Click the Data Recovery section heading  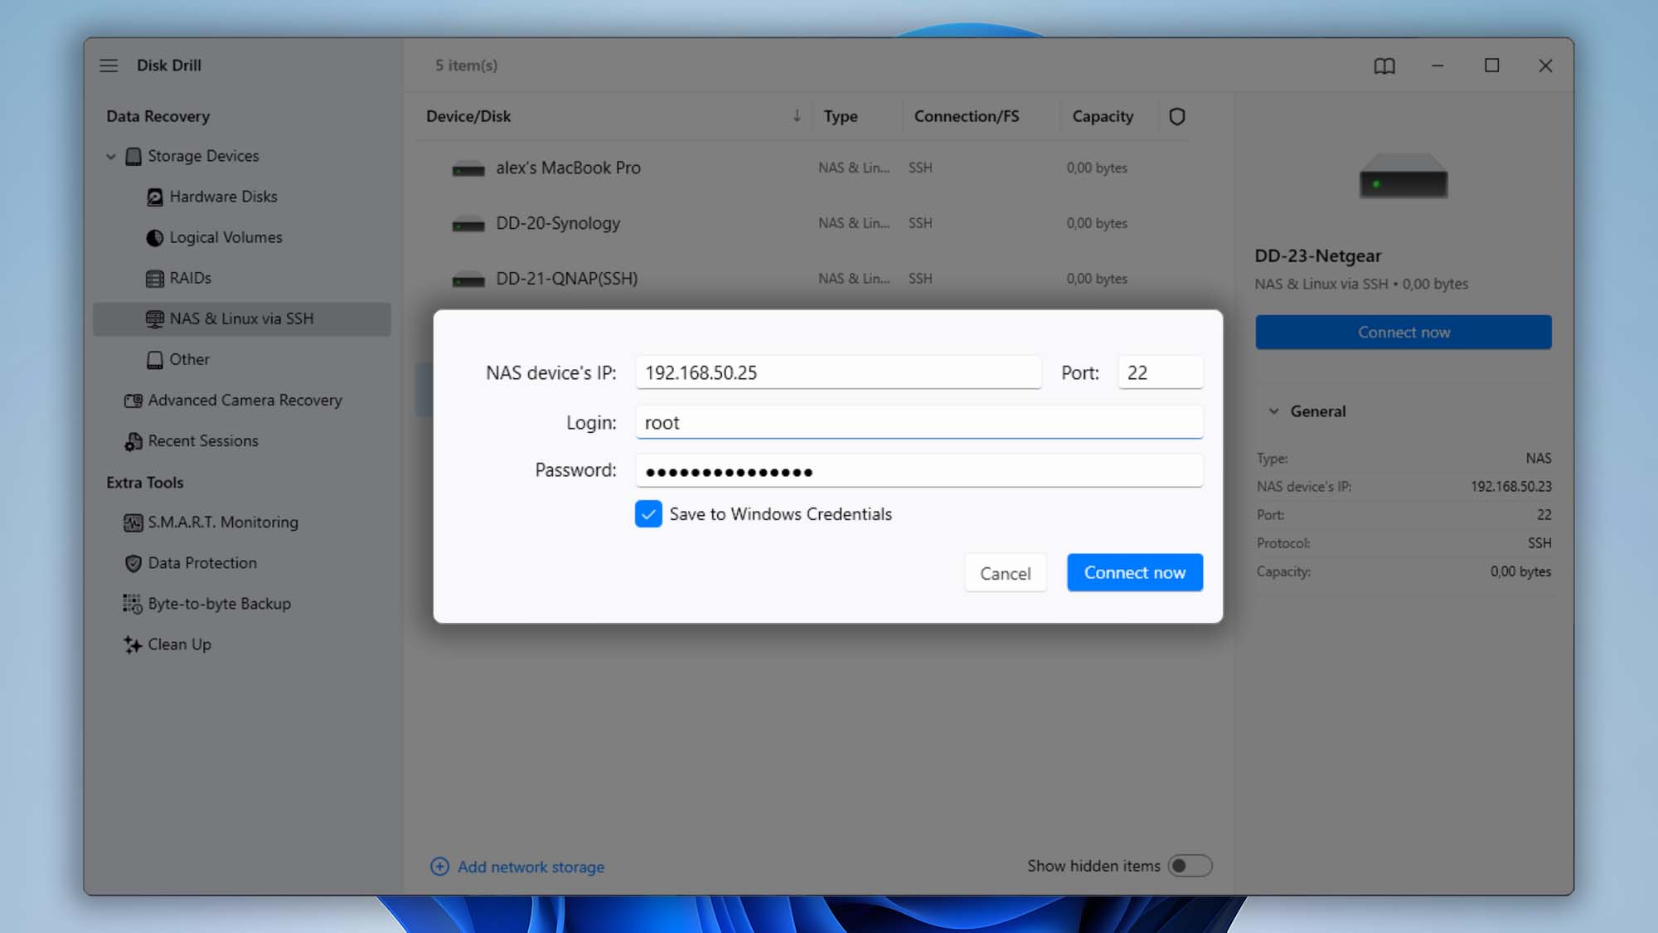tap(158, 117)
